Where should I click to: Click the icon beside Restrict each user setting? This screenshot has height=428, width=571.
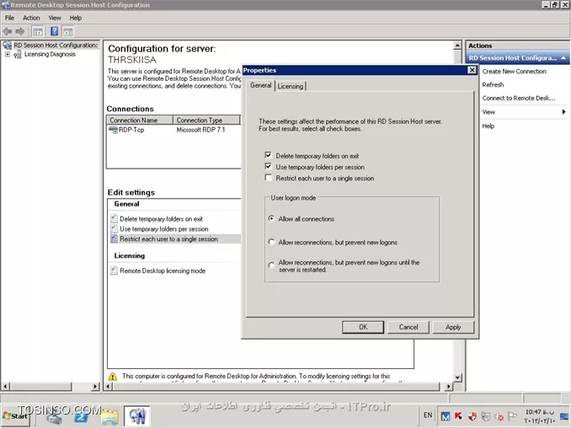(114, 239)
